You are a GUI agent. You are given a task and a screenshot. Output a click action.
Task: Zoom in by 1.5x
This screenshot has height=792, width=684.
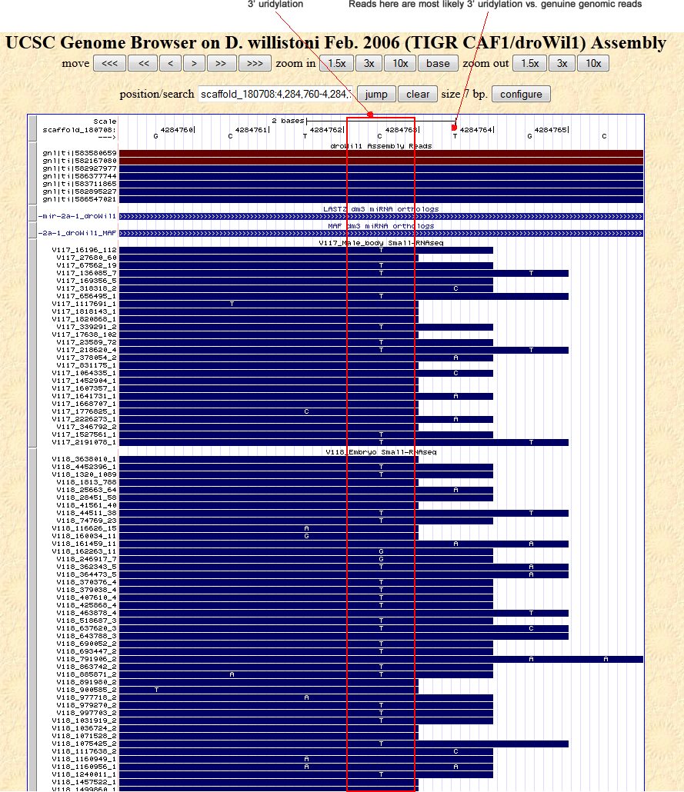[x=336, y=63]
